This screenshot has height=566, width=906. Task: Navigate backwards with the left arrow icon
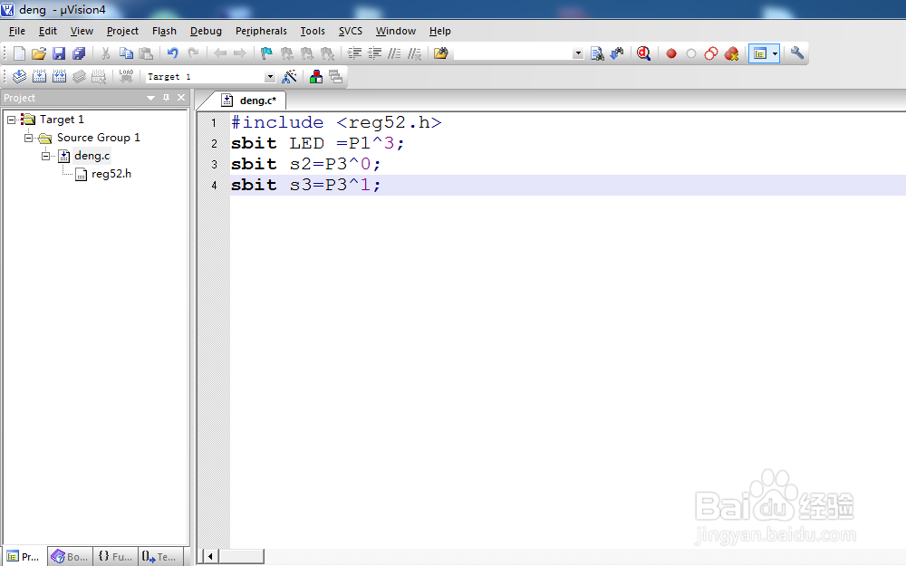pos(220,53)
